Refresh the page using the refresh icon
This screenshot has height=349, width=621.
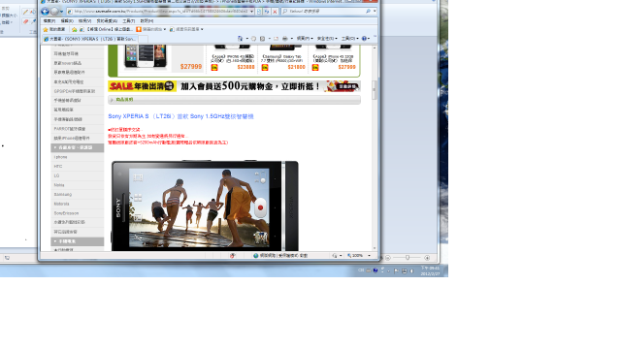point(267,12)
